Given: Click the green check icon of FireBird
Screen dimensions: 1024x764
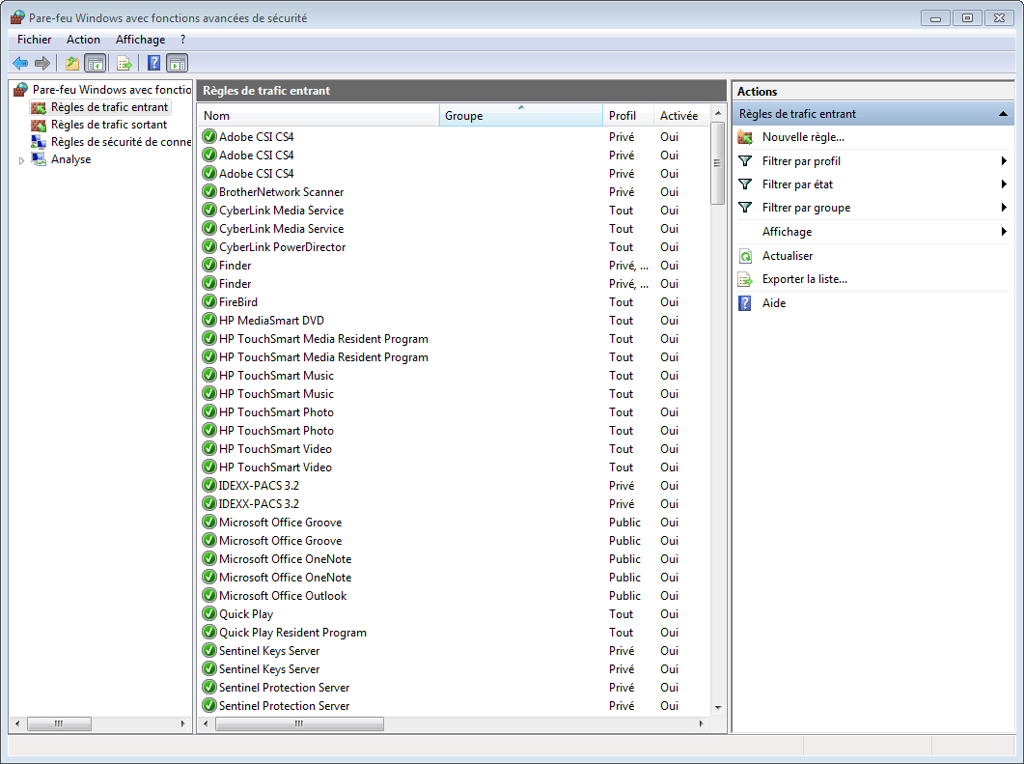Looking at the screenshot, I should coord(209,302).
